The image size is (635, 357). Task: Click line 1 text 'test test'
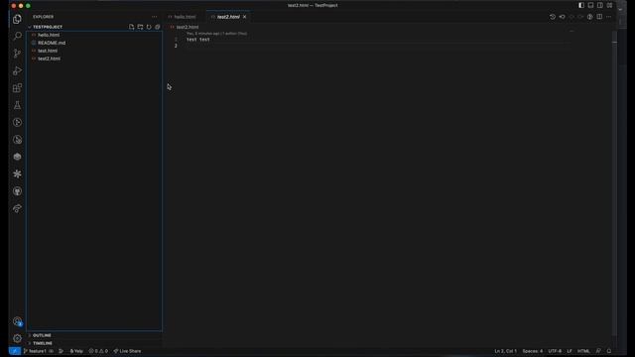pos(198,40)
